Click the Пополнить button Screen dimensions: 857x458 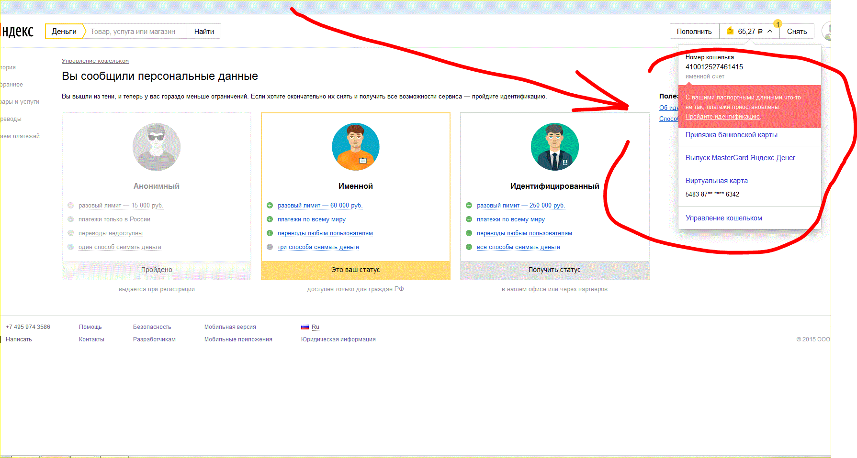[x=694, y=32]
